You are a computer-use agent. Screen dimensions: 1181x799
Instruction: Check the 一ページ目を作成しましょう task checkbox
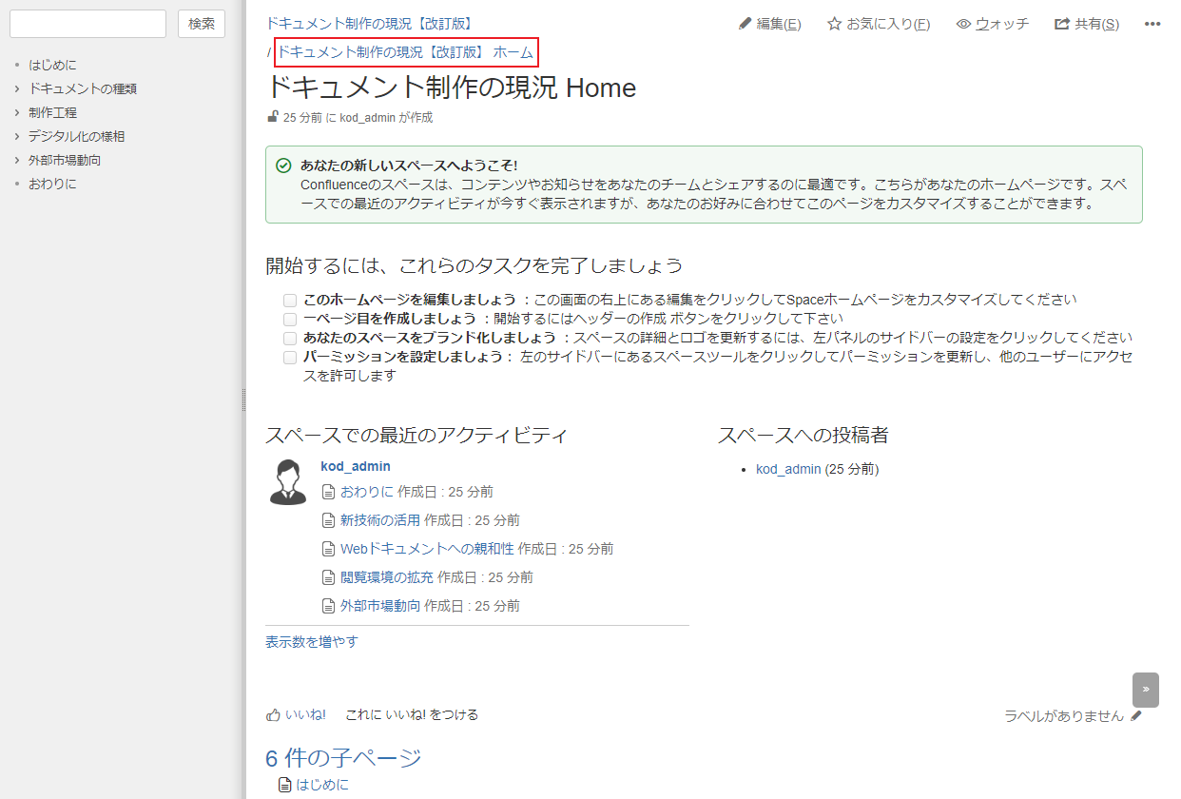coord(290,320)
